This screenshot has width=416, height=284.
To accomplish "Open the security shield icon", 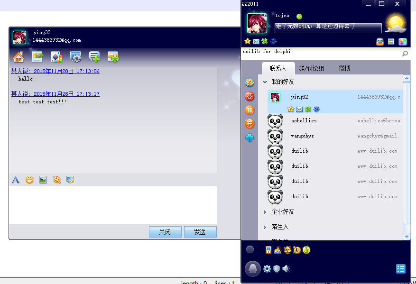I will pos(277,269).
